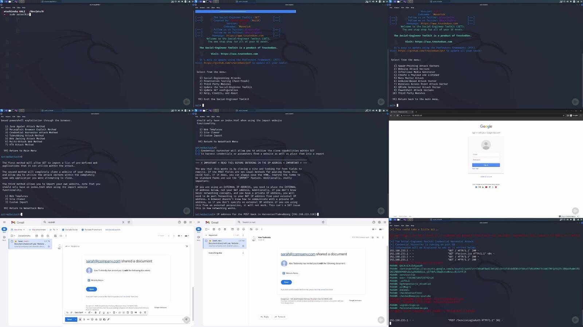Click 'Search in mail' box in reading view
Viewport: 583px width, 327px height.
(281, 222)
